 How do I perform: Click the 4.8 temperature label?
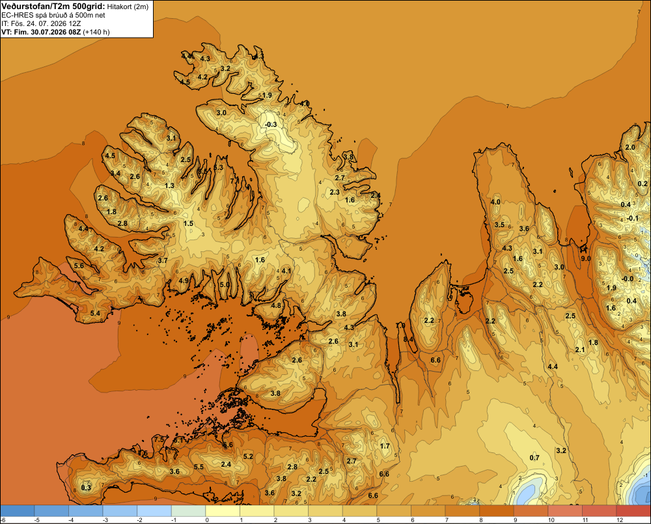click(276, 305)
